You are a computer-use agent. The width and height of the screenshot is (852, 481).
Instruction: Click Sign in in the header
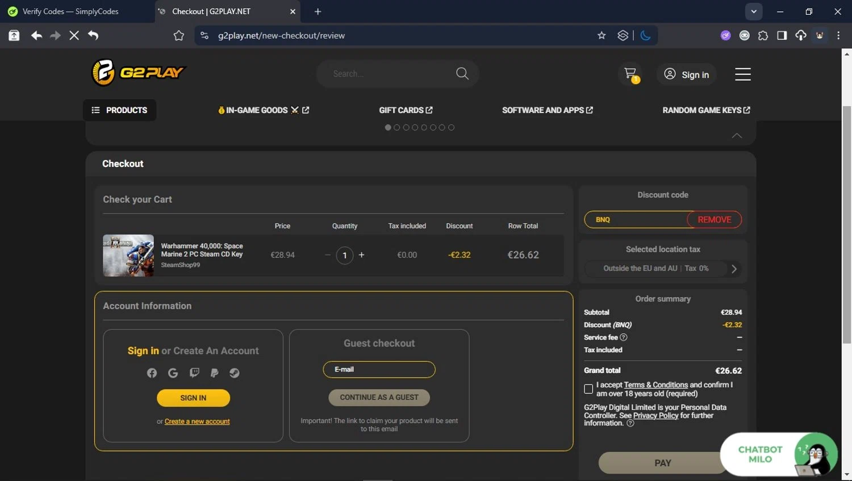tap(686, 74)
